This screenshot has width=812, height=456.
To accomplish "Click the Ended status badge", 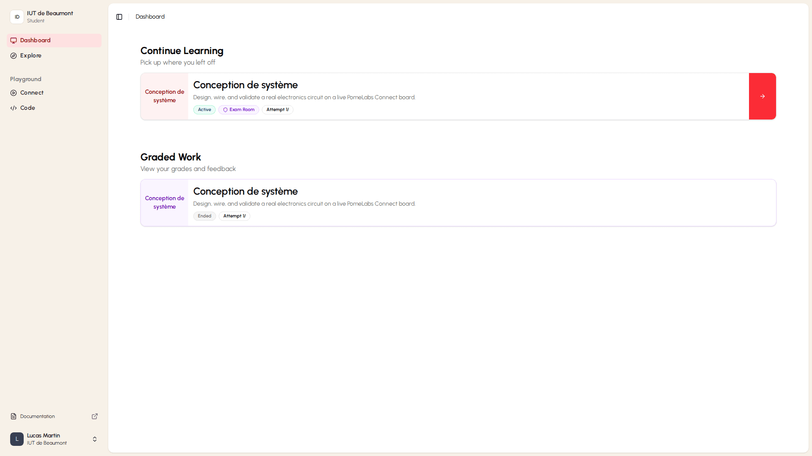I will pyautogui.click(x=204, y=216).
